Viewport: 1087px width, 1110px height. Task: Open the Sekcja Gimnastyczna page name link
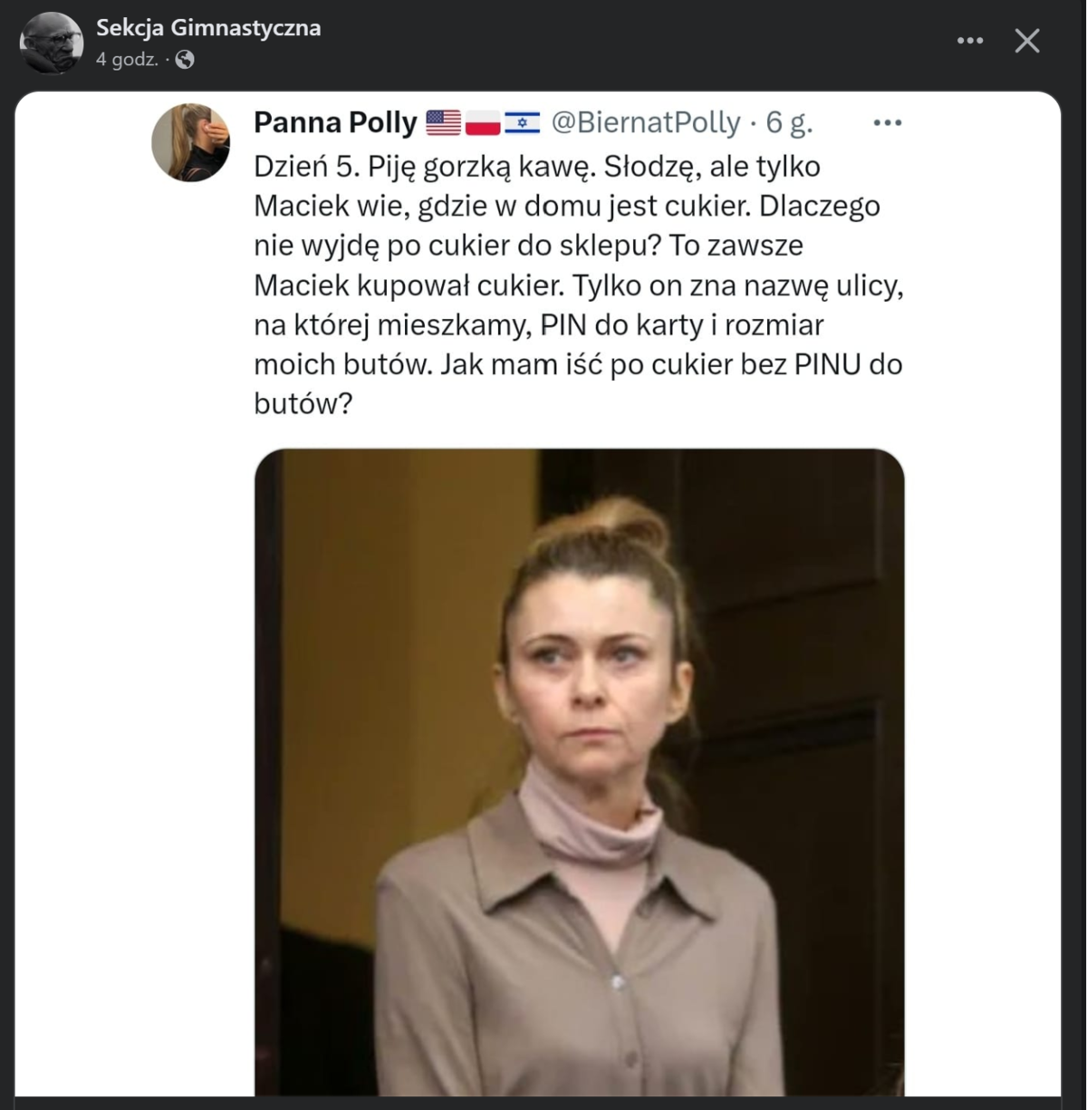coord(208,28)
